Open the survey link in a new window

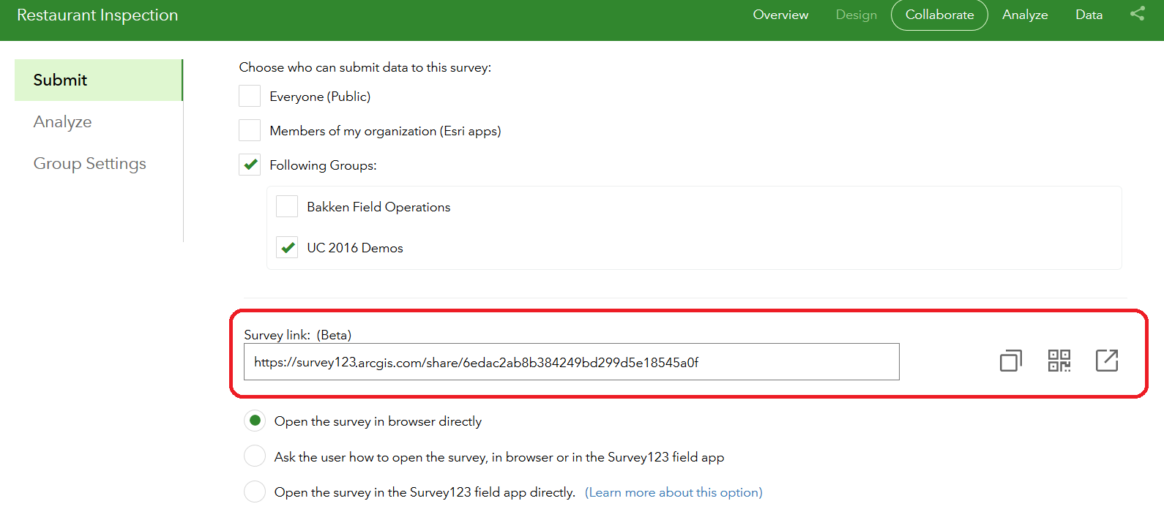pyautogui.click(x=1107, y=361)
